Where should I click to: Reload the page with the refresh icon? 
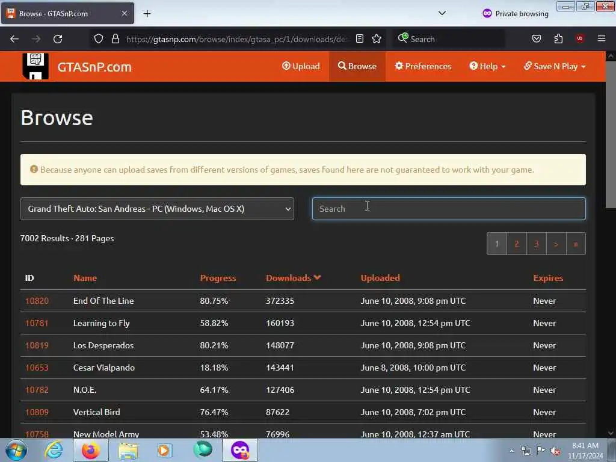pyautogui.click(x=58, y=39)
